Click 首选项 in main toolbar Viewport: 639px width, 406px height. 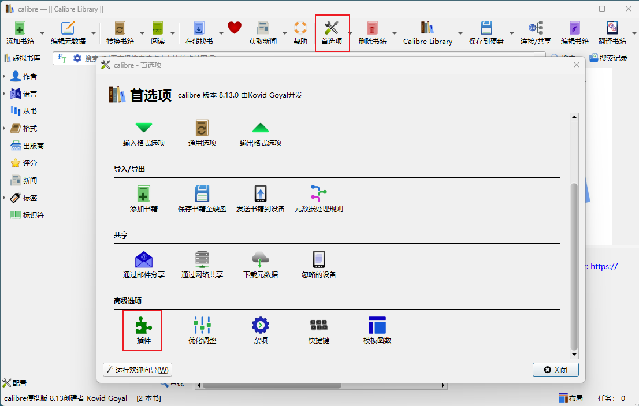click(x=332, y=33)
